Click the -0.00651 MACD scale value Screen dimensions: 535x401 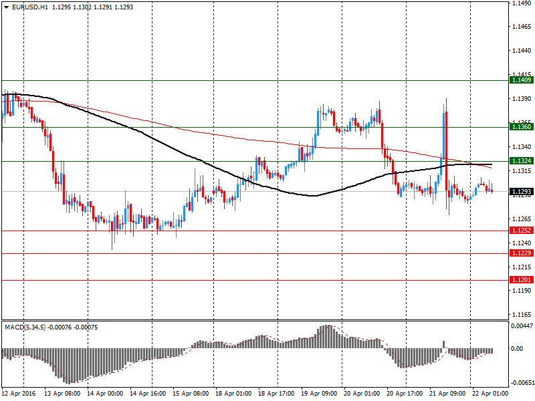[522, 382]
